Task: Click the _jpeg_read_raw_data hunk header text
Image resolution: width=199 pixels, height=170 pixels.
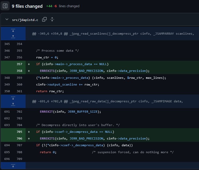Action: pyautogui.click(x=108, y=101)
